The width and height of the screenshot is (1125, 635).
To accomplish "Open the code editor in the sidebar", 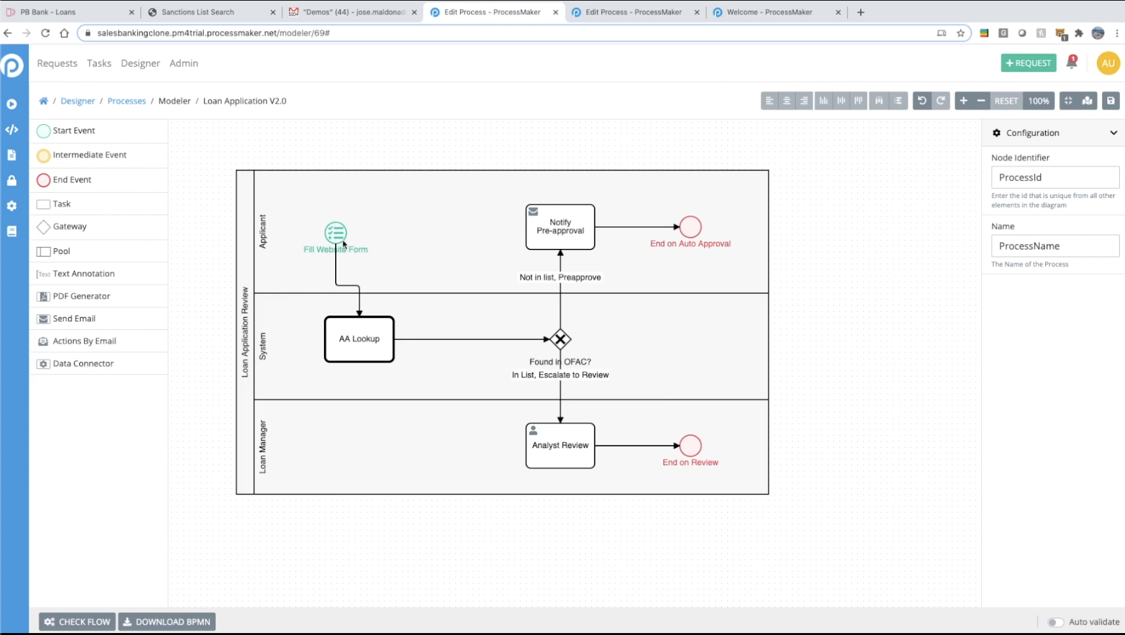I will [12, 129].
